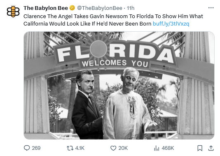
Task: Like the tweet with the heart icon
Action: point(113,148)
